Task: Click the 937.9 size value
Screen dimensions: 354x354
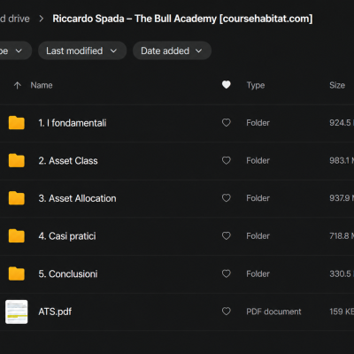Action: (x=342, y=198)
